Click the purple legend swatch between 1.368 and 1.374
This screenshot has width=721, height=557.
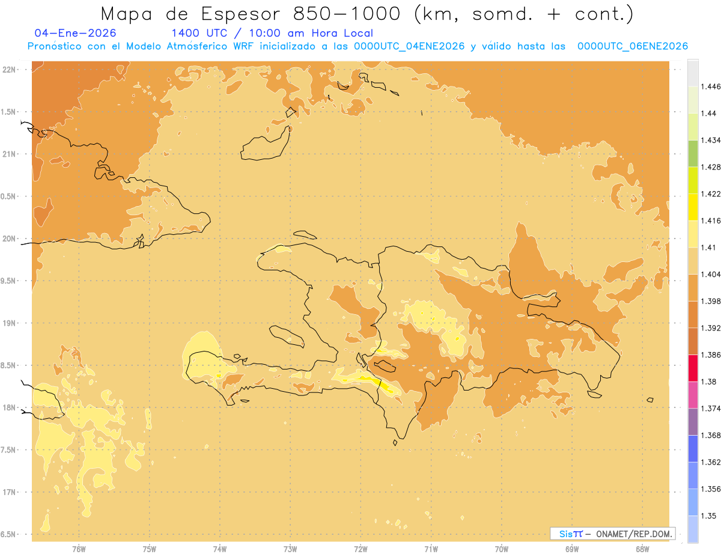(693, 422)
